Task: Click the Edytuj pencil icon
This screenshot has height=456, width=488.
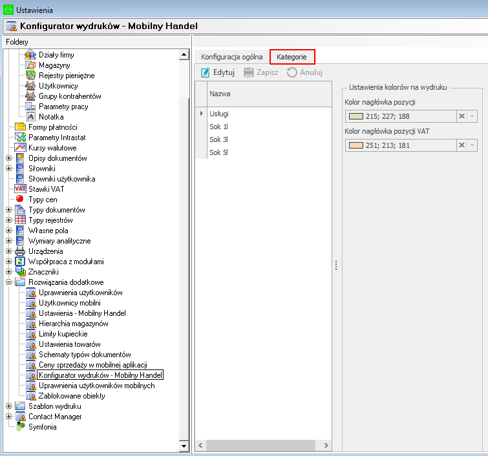Action: pos(206,72)
